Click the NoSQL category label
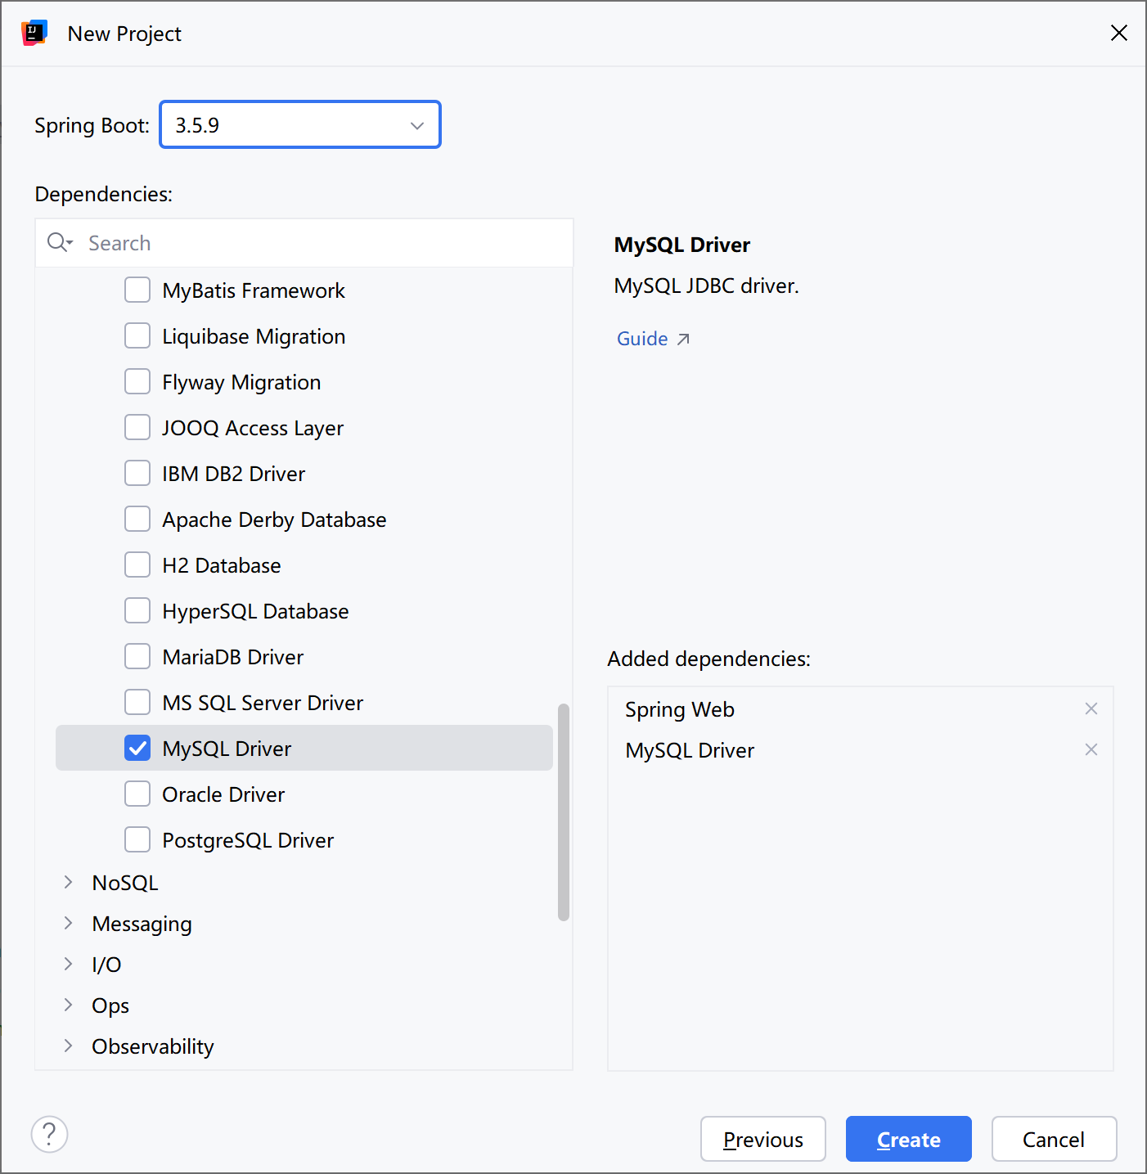 (x=125, y=883)
